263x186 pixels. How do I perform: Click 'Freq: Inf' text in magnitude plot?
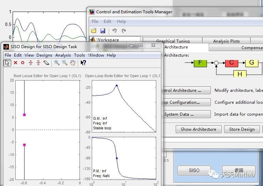[x=100, y=124]
